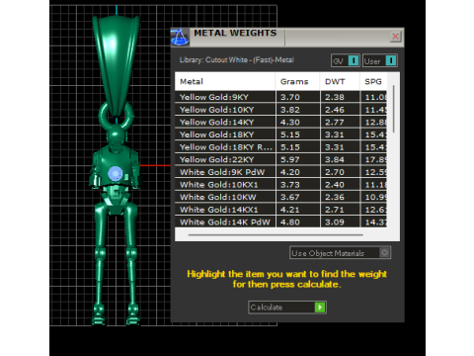This screenshot has width=474, height=356.
Task: Select the Yellow Gold:9KY row
Action: click(x=280, y=97)
